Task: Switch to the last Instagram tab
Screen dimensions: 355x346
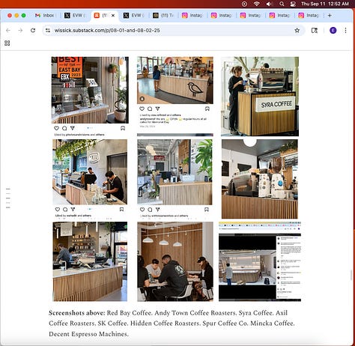Action: [309, 16]
